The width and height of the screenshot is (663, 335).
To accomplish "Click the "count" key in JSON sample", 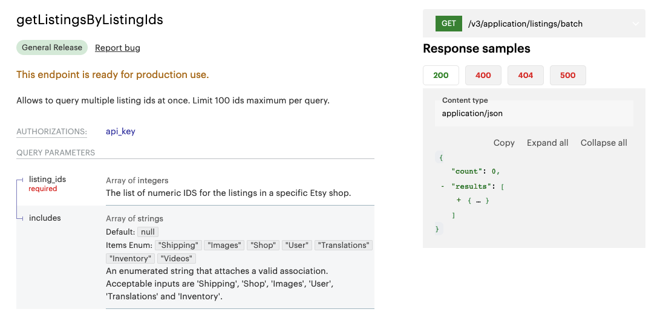I will [467, 172].
